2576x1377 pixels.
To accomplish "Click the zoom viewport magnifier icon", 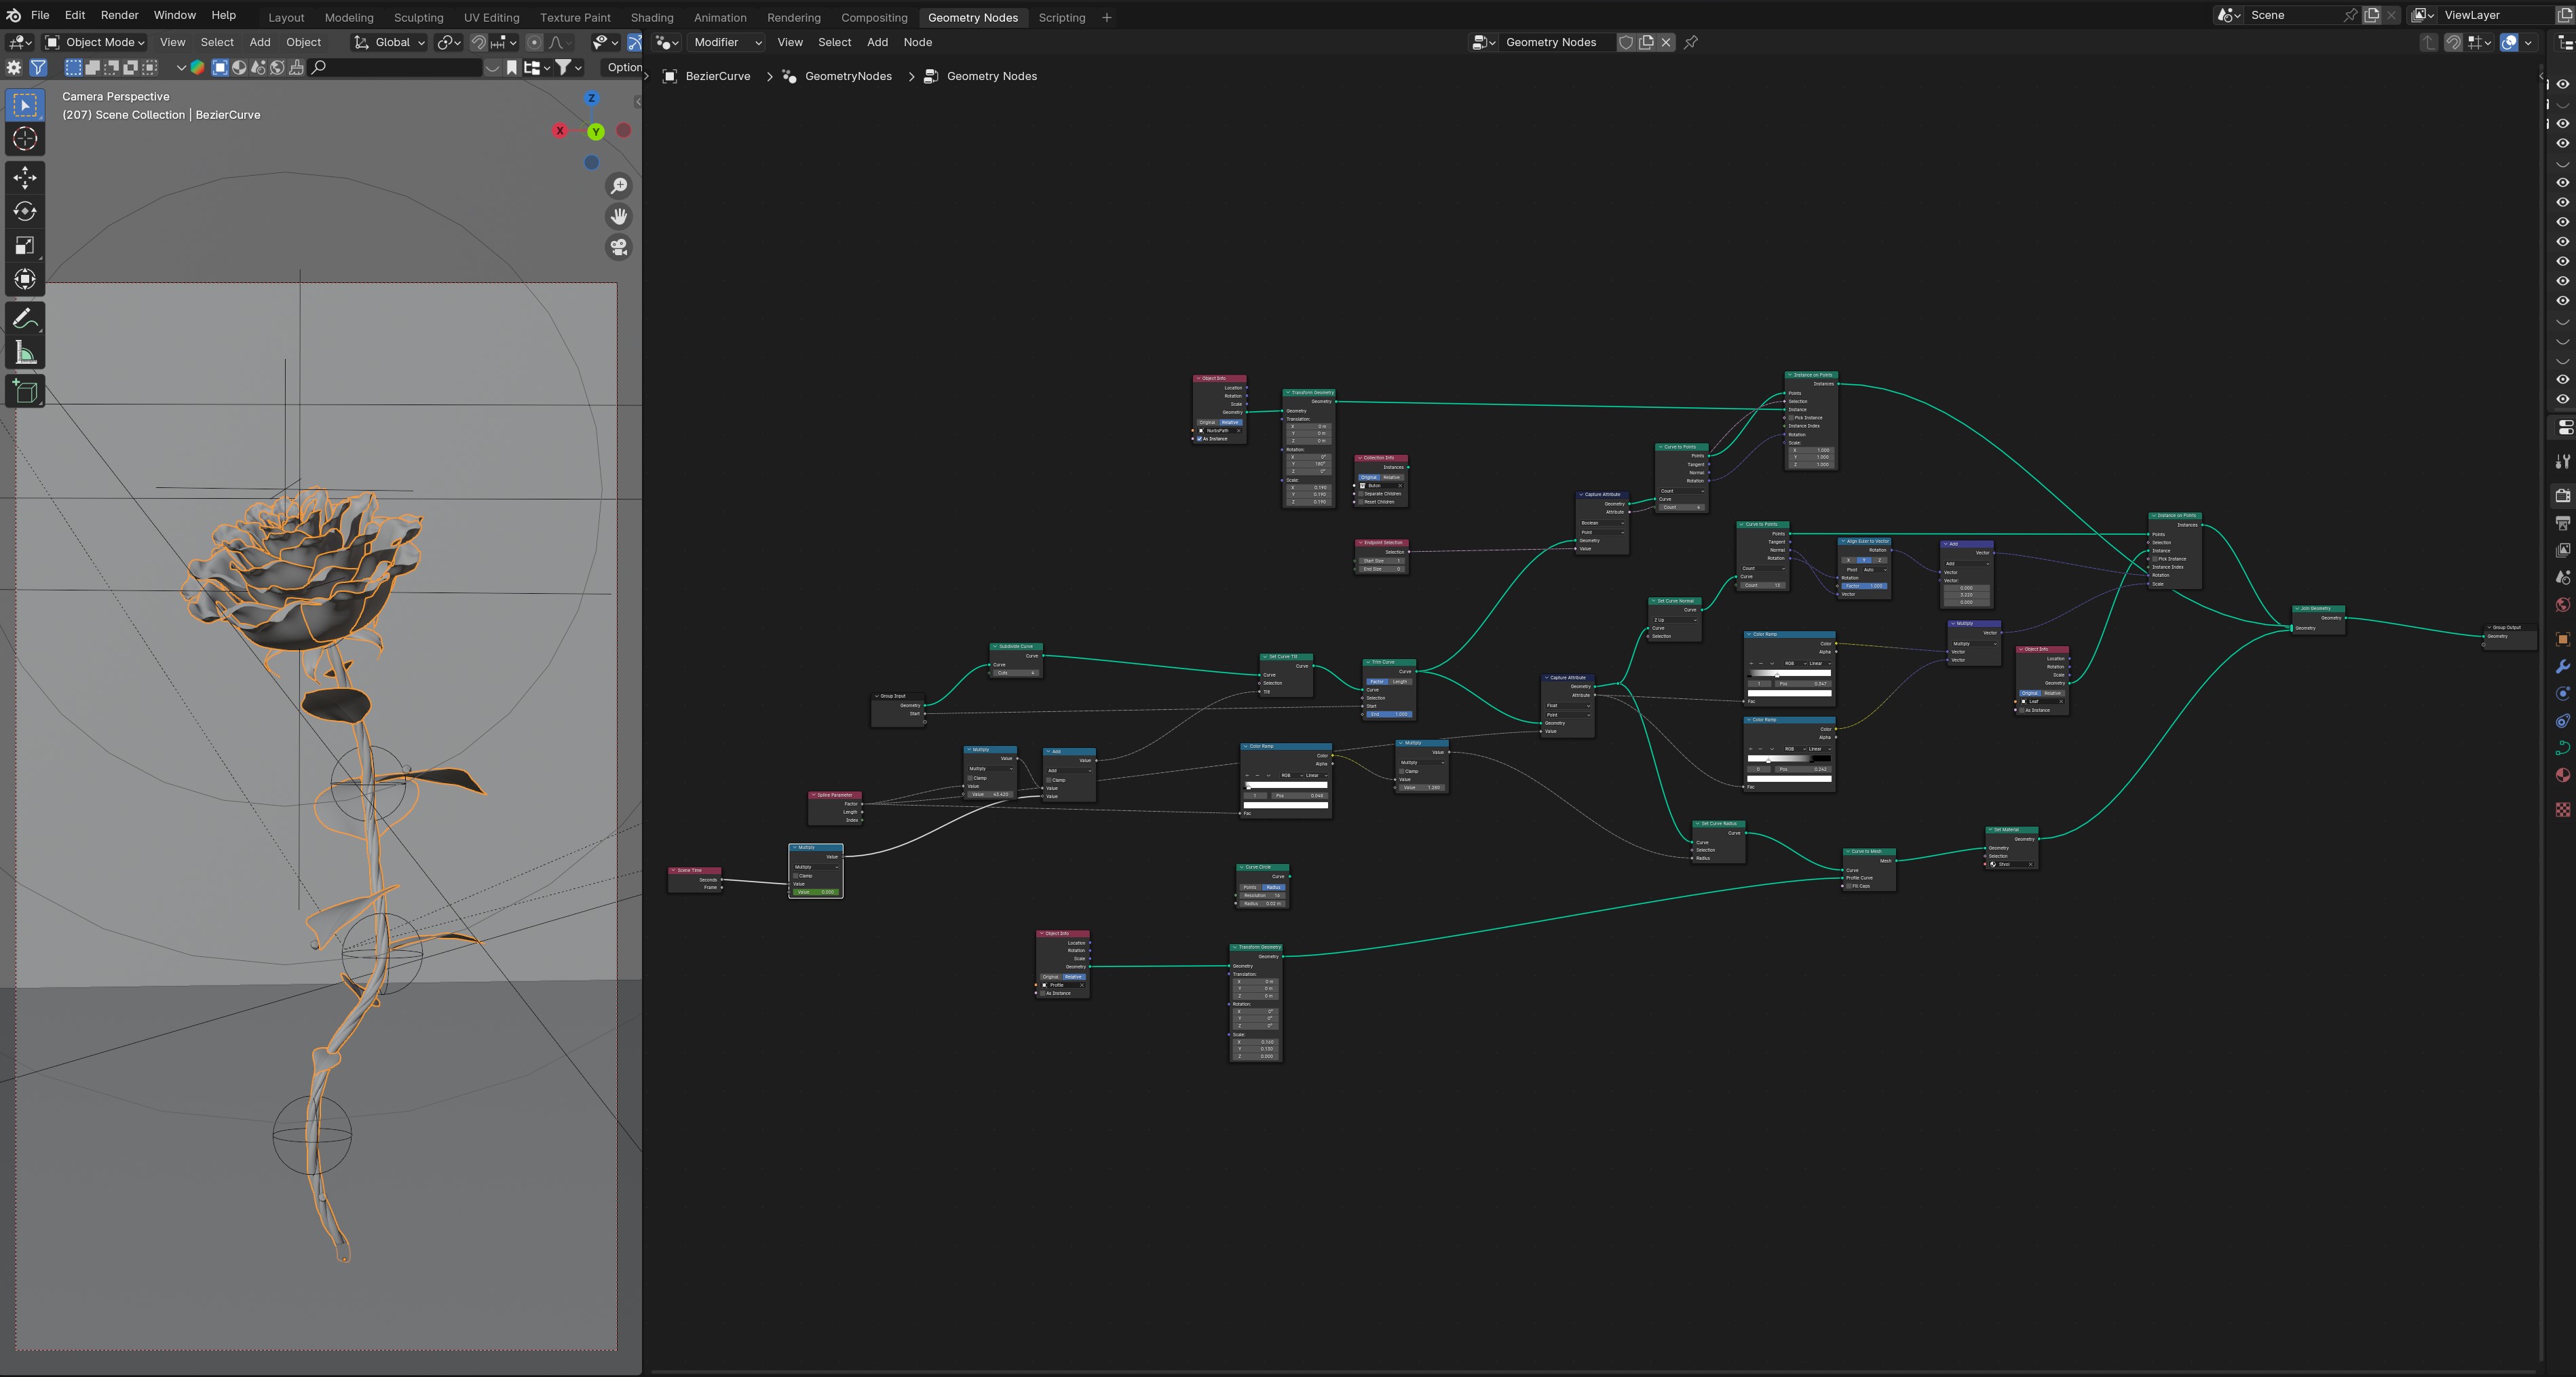I will click(x=619, y=186).
